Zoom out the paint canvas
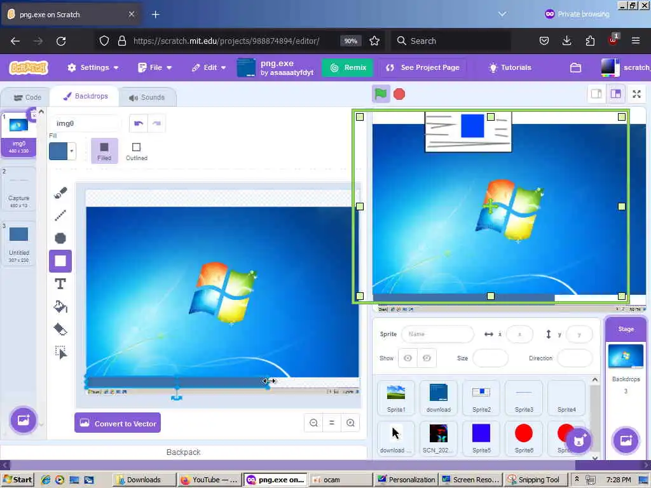Viewport: 651px width, 488px height. [313, 423]
